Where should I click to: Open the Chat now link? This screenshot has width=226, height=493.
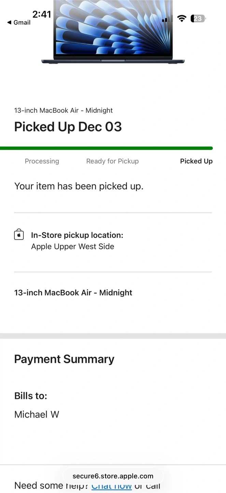pyautogui.click(x=112, y=486)
